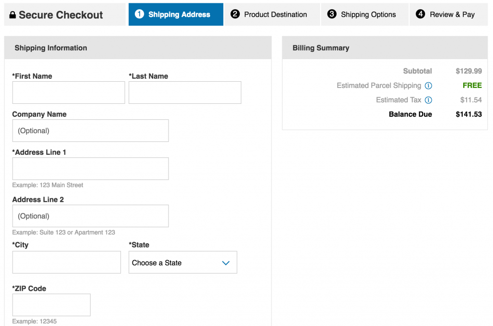Click the First Name input field
The width and height of the screenshot is (493, 326).
point(68,92)
